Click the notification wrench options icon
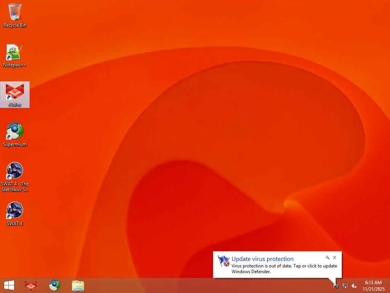This screenshot has width=390, height=293. [x=327, y=258]
